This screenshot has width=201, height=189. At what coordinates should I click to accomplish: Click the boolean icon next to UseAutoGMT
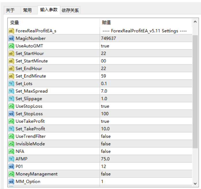11,46
